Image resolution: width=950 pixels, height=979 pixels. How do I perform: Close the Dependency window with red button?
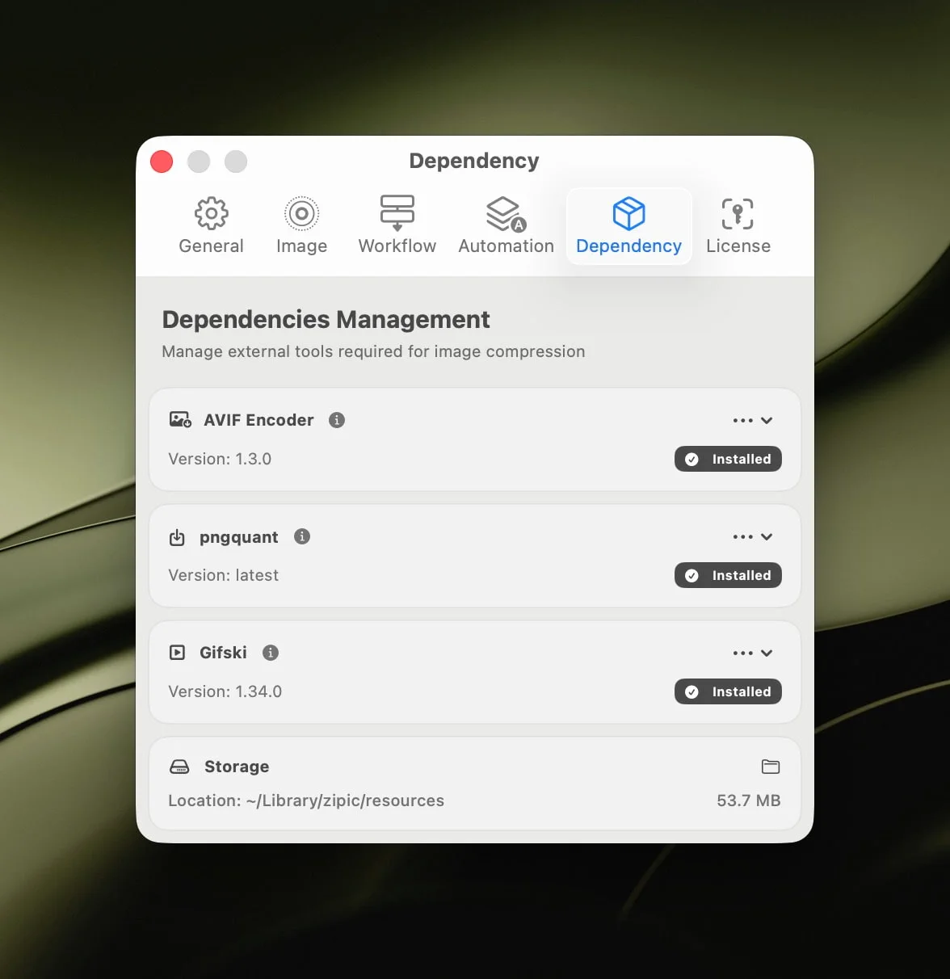pyautogui.click(x=162, y=162)
